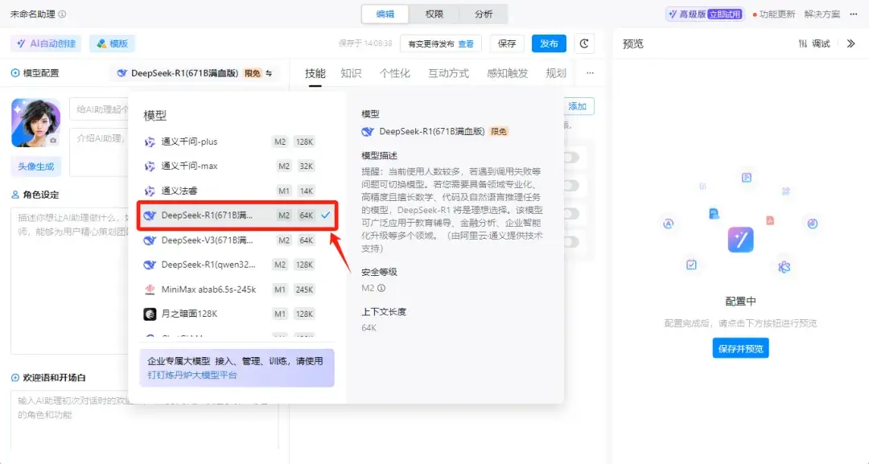Select the 通义法睿 model row

237,191
